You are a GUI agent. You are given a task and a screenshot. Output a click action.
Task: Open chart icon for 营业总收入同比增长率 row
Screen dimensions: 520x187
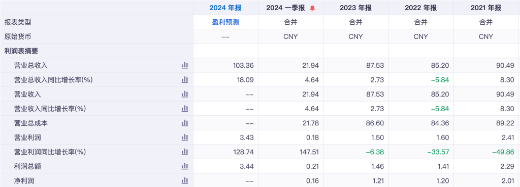[185, 80]
